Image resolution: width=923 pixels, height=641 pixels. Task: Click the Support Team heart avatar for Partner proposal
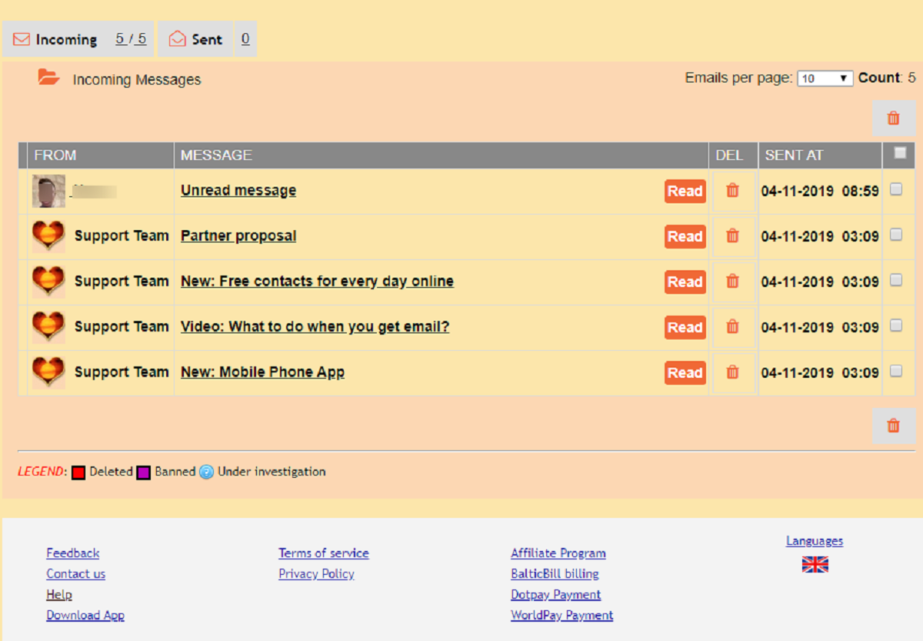[48, 236]
